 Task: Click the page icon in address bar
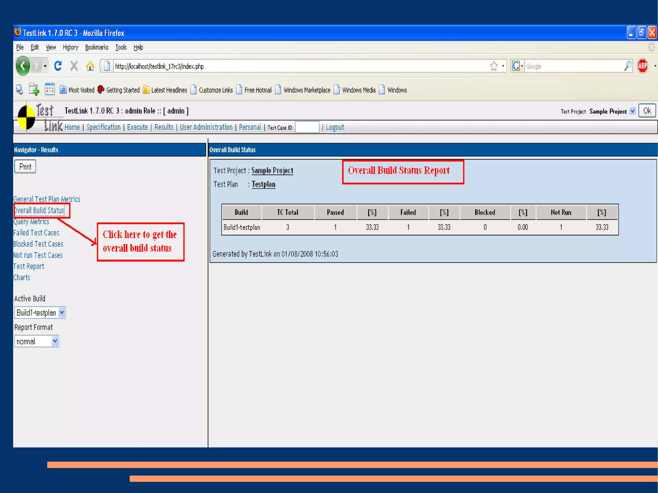coord(107,66)
